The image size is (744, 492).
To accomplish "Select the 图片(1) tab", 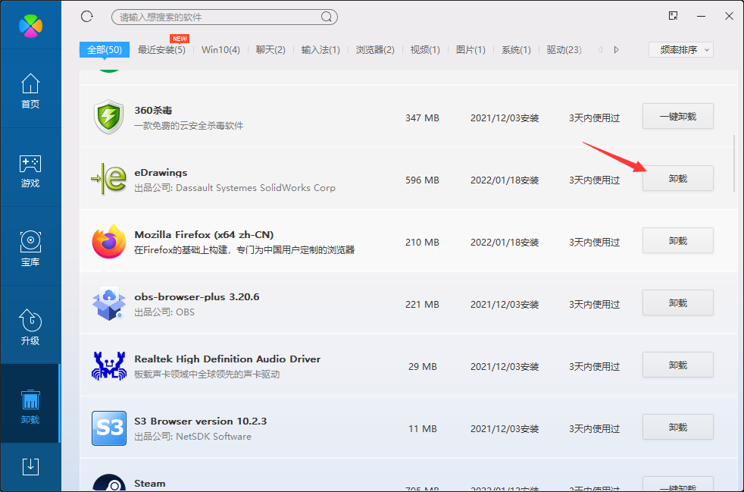I will tap(470, 50).
